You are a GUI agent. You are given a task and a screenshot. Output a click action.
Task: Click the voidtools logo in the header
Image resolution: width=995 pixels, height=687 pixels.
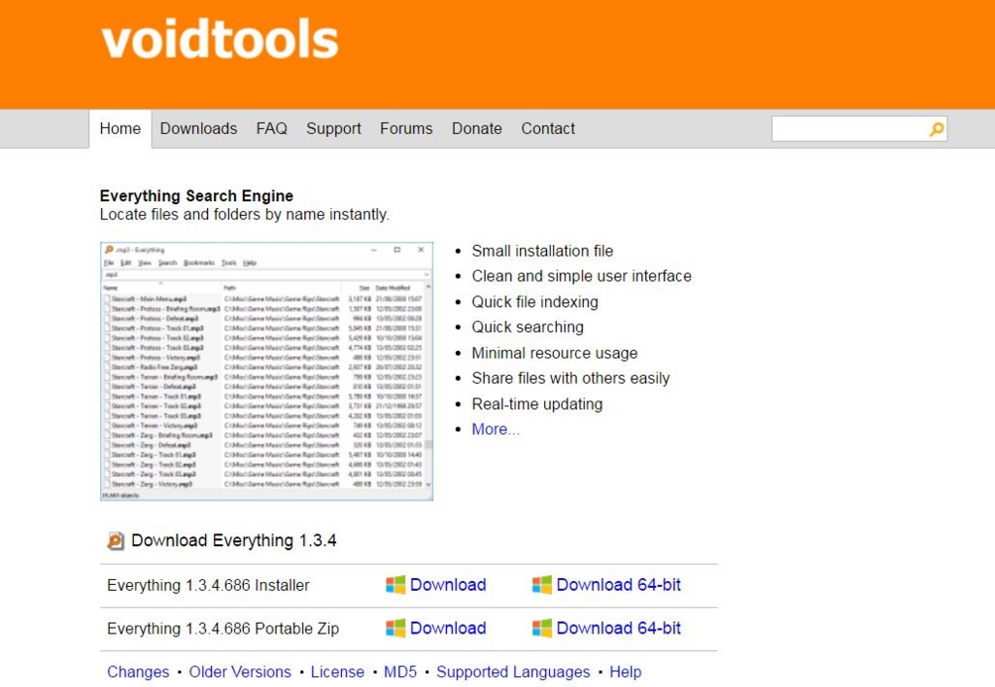220,39
